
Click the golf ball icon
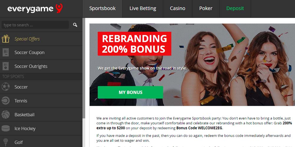tap(6, 142)
